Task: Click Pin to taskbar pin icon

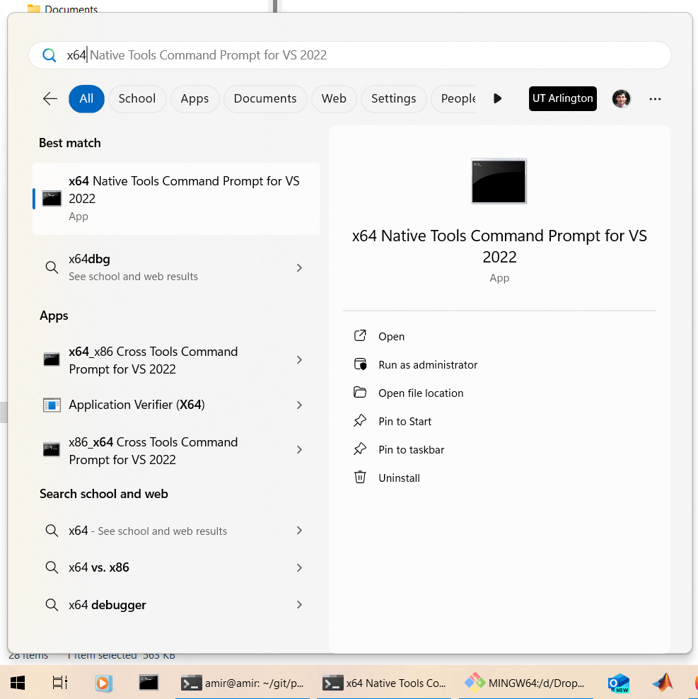Action: pos(360,449)
